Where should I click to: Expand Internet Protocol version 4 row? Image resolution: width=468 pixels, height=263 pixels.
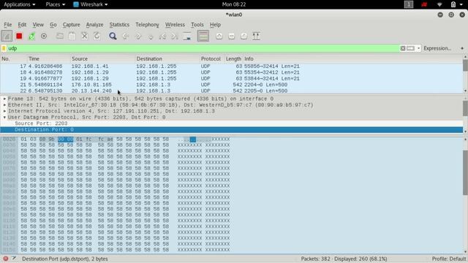[5, 111]
